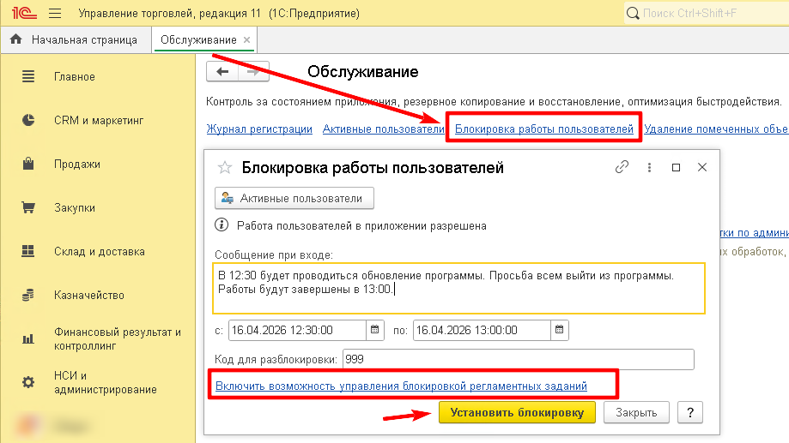The image size is (789, 443).
Task: Close the Блокировка работы пользователей dialog
Action: pos(702,167)
